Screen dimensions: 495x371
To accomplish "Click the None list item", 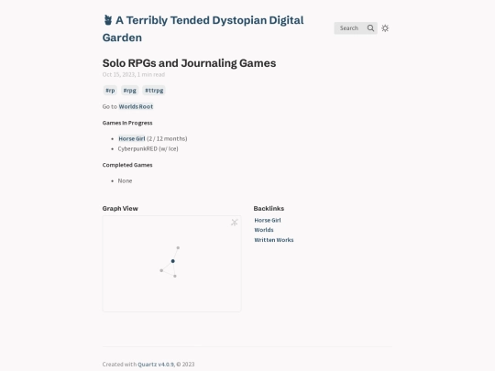I will point(125,180).
